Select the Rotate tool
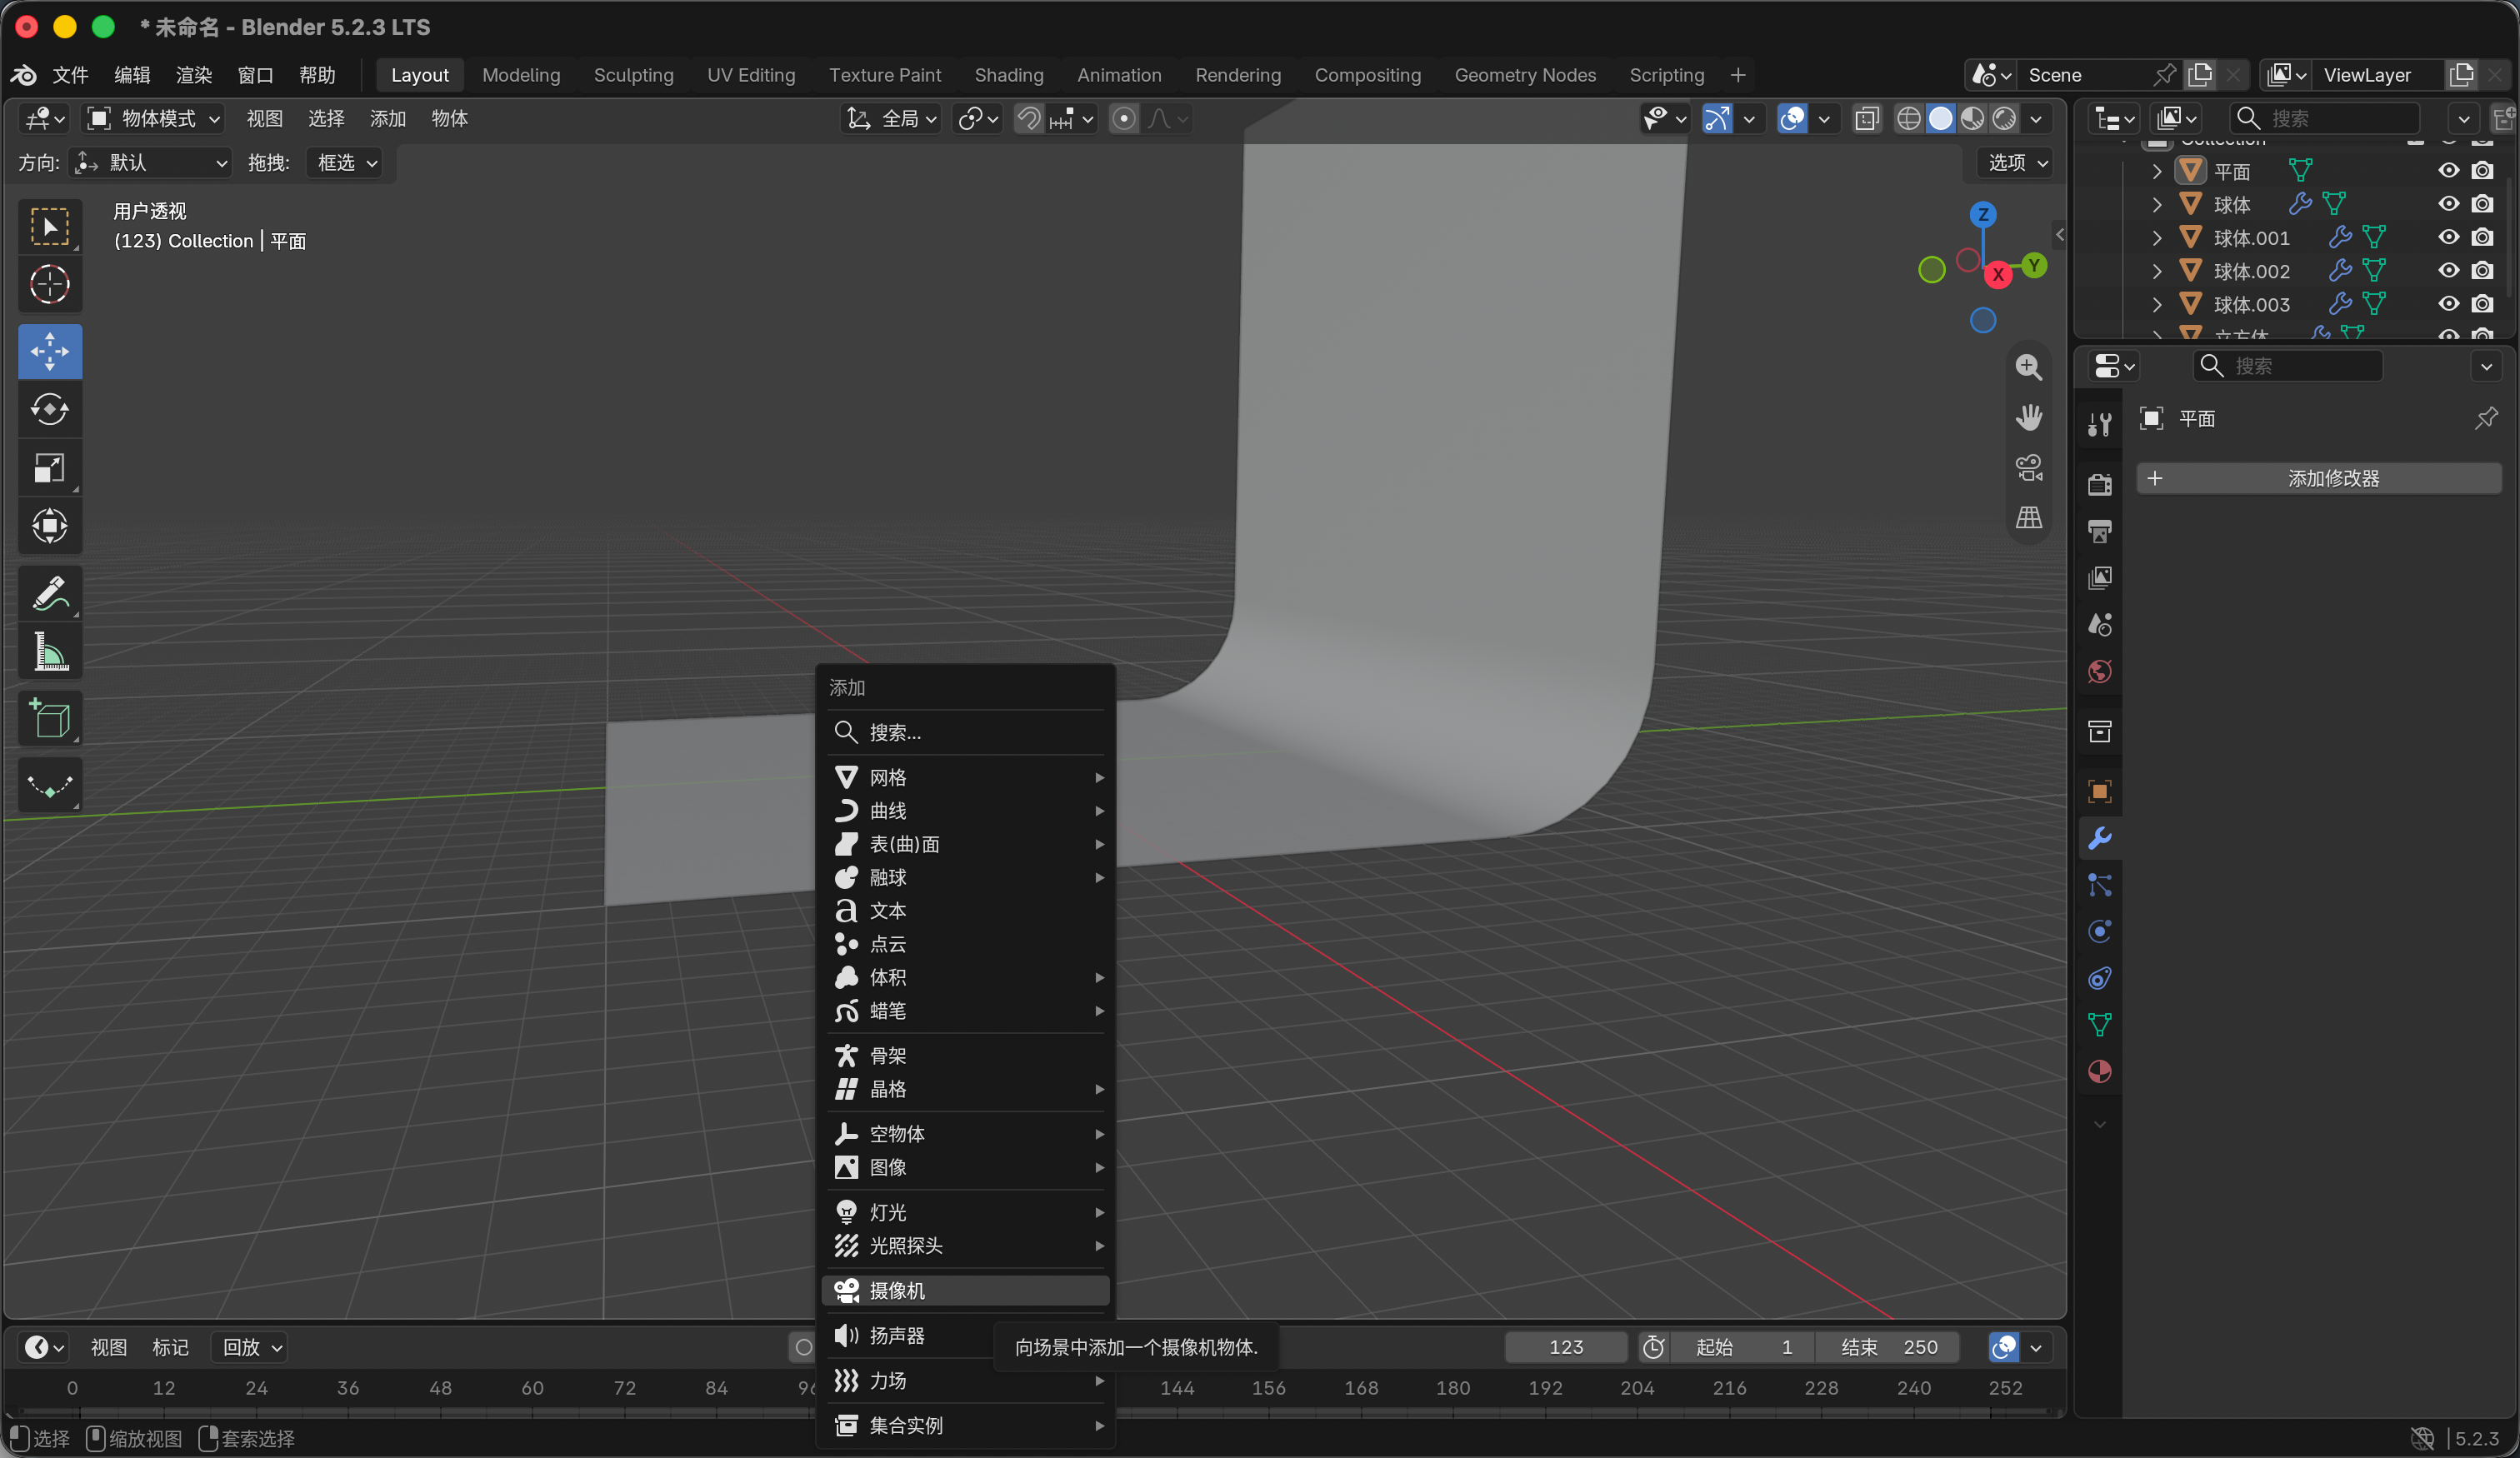Viewport: 2520px width, 1458px height. [x=50, y=409]
